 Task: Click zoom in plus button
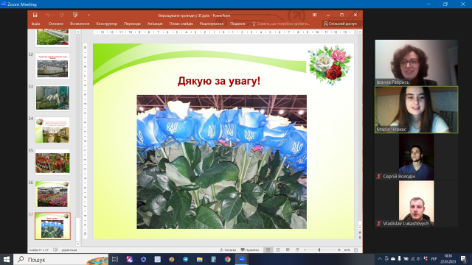point(339,250)
